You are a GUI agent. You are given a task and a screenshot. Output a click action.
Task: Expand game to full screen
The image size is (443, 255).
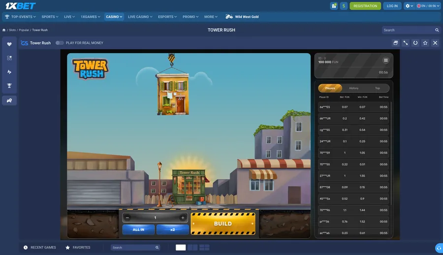(406, 43)
